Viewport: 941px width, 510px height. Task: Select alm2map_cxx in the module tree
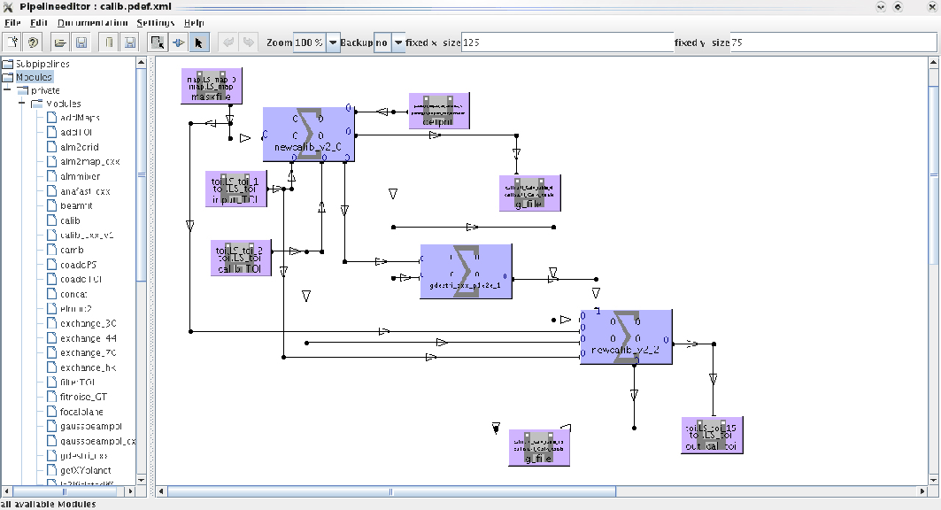point(89,162)
